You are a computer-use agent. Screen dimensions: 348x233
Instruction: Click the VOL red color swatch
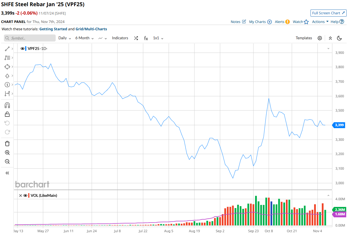29,195
